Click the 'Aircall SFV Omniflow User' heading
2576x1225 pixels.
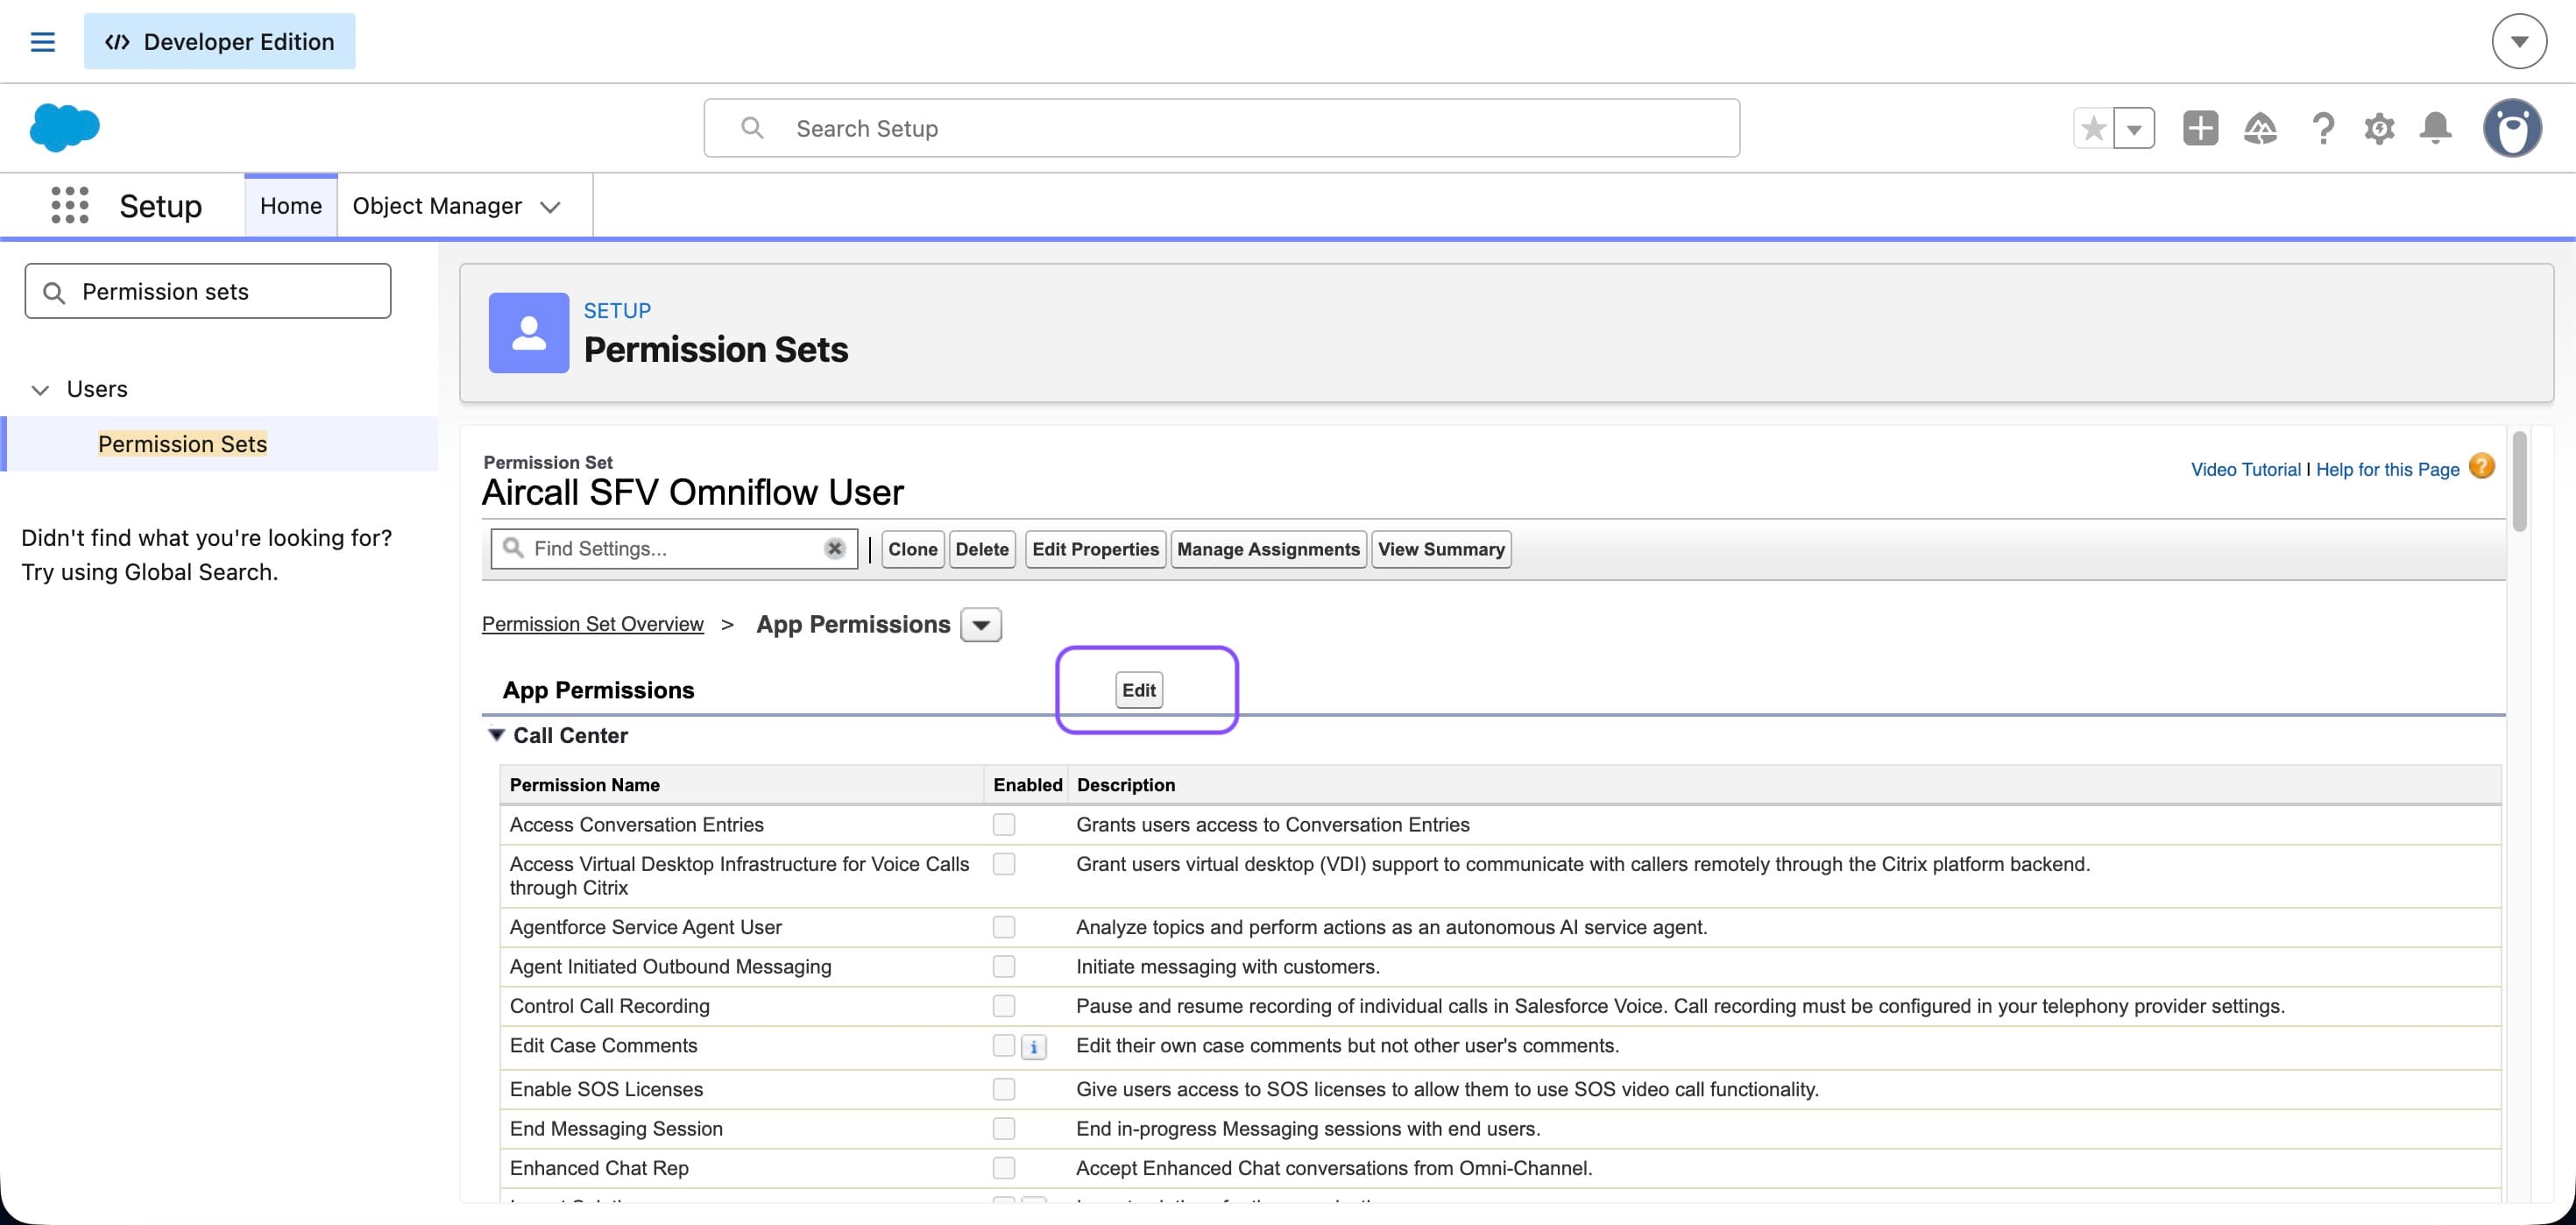tap(693, 492)
